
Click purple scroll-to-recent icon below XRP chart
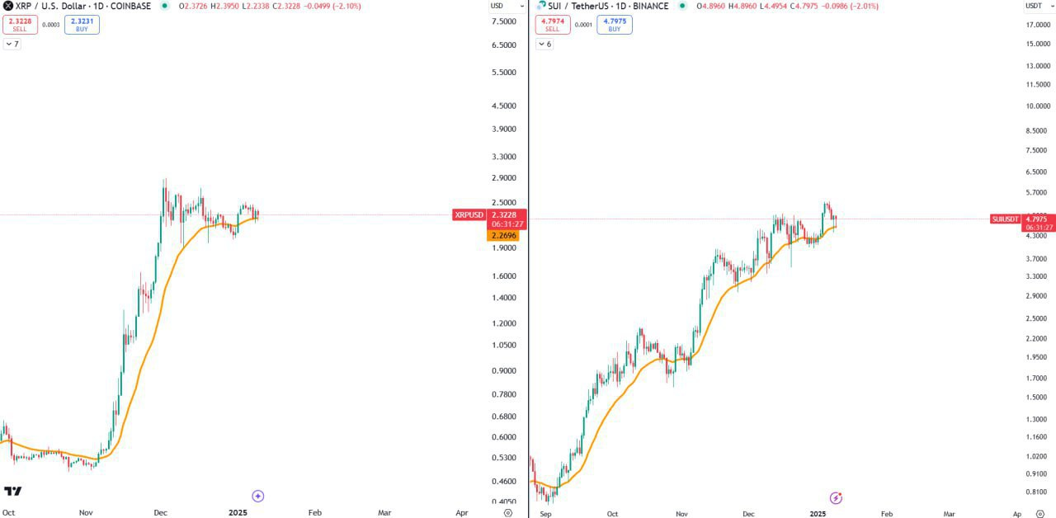(257, 496)
